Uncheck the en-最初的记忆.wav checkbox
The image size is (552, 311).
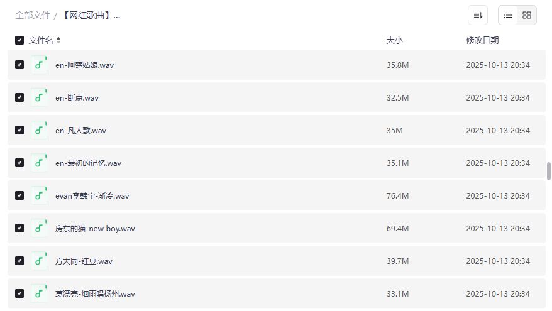tap(19, 163)
